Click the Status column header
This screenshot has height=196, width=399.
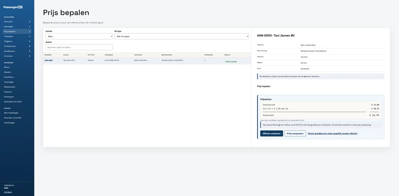point(227,55)
